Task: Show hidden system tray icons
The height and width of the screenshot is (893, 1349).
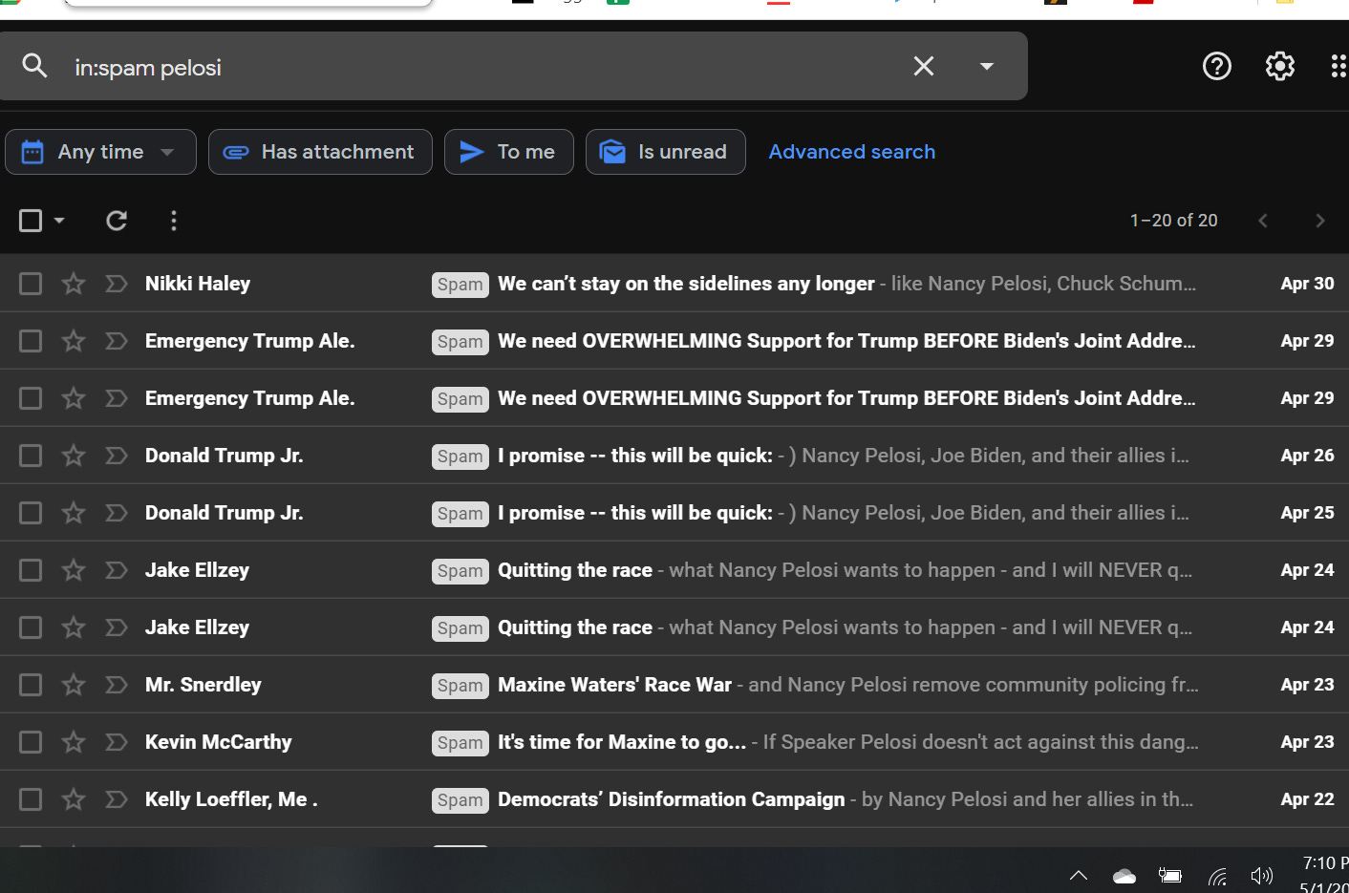Action: 1079,875
